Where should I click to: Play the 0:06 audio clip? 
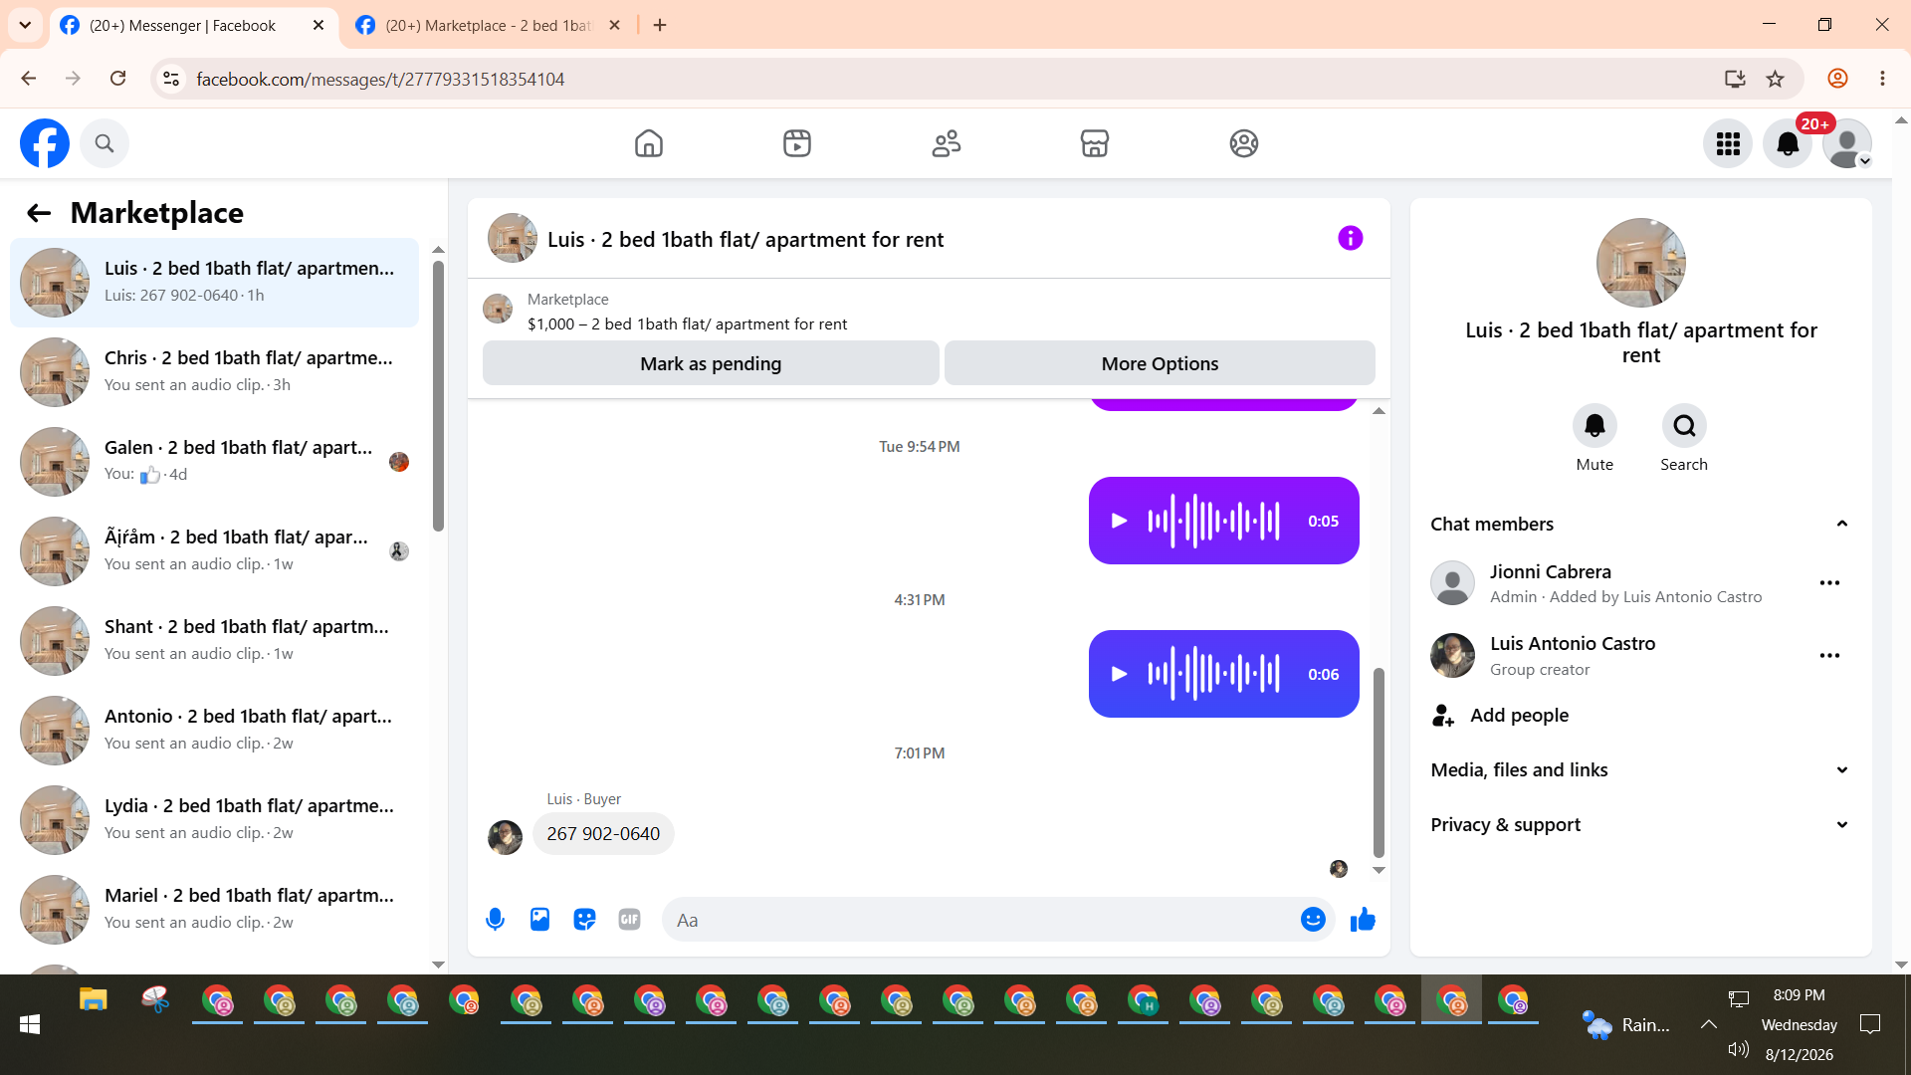pos(1119,674)
